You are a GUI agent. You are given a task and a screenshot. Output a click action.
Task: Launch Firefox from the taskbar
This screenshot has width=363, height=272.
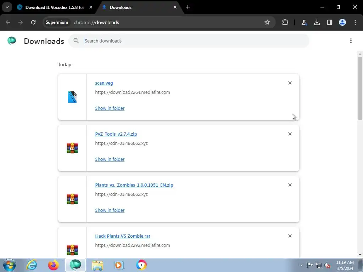coord(54,265)
